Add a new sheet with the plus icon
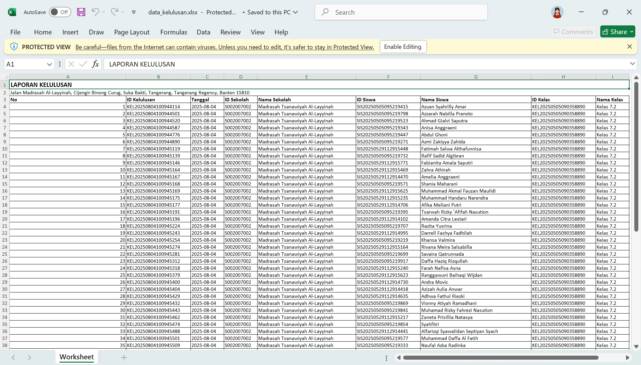The height and width of the screenshot is (365, 641). [124, 357]
